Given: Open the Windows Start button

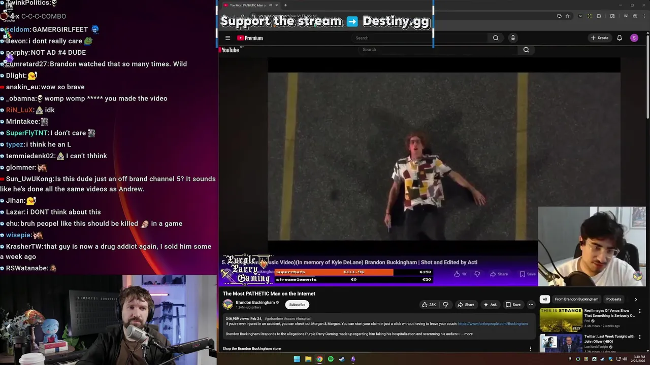Looking at the screenshot, I should point(297,359).
